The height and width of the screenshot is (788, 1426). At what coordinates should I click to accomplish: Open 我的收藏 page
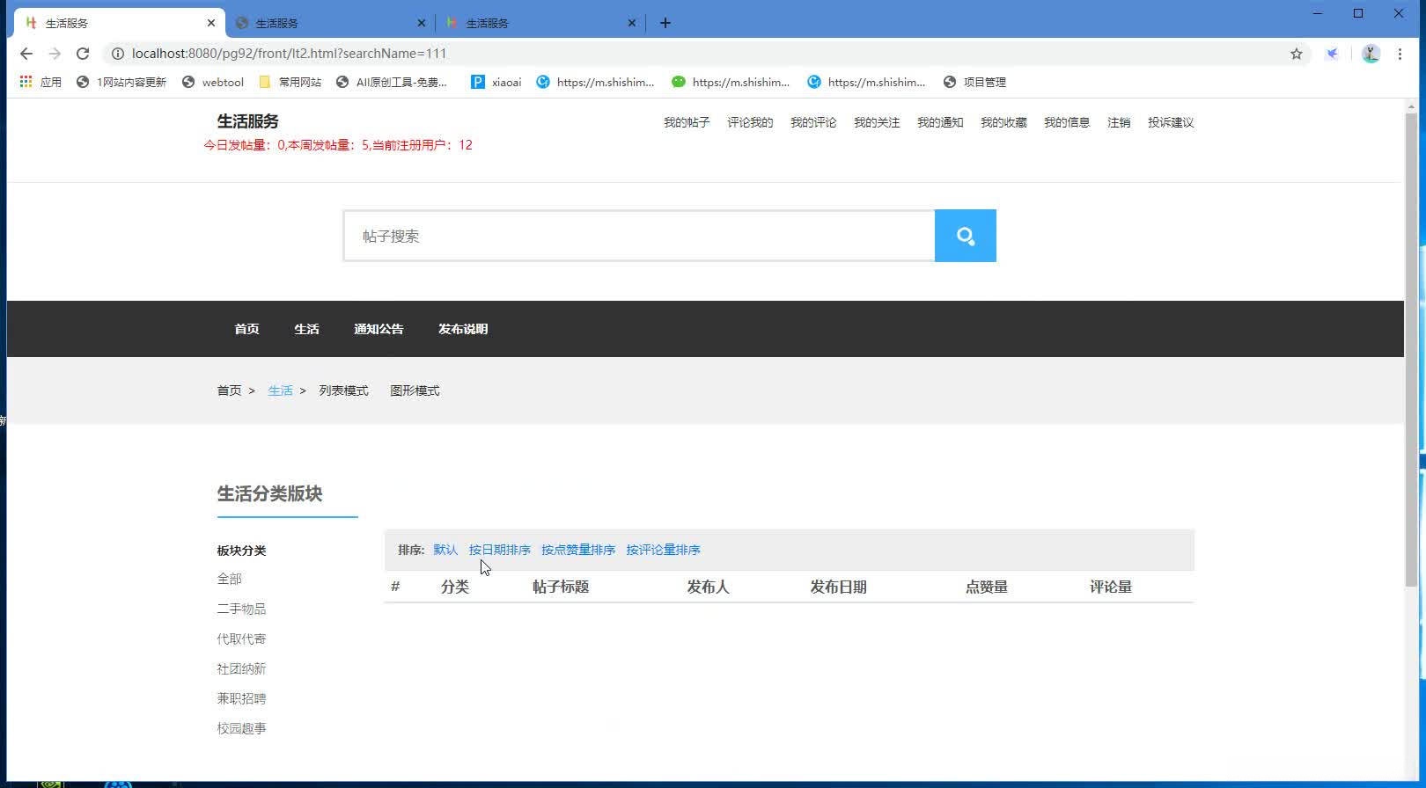[x=1003, y=122]
